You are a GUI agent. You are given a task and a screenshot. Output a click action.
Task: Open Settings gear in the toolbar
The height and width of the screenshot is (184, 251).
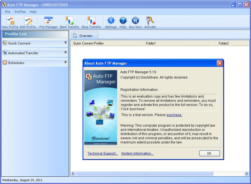[x=111, y=21]
